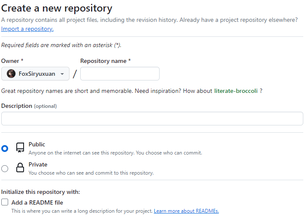
Task: Click the Owner field label
Action: click(x=12, y=61)
